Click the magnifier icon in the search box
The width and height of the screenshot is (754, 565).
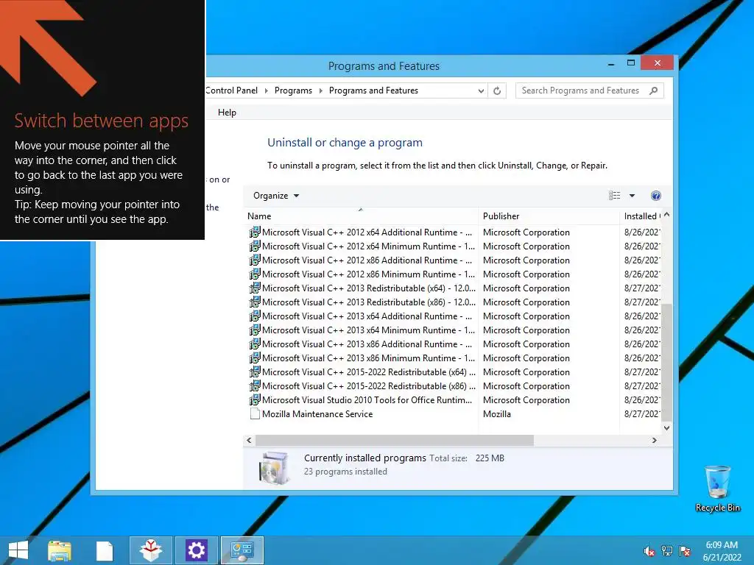coord(653,90)
